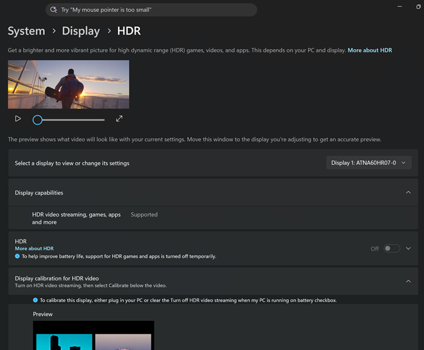This screenshot has height=350, width=424.
Task: Click the settings search input field
Action: click(151, 10)
